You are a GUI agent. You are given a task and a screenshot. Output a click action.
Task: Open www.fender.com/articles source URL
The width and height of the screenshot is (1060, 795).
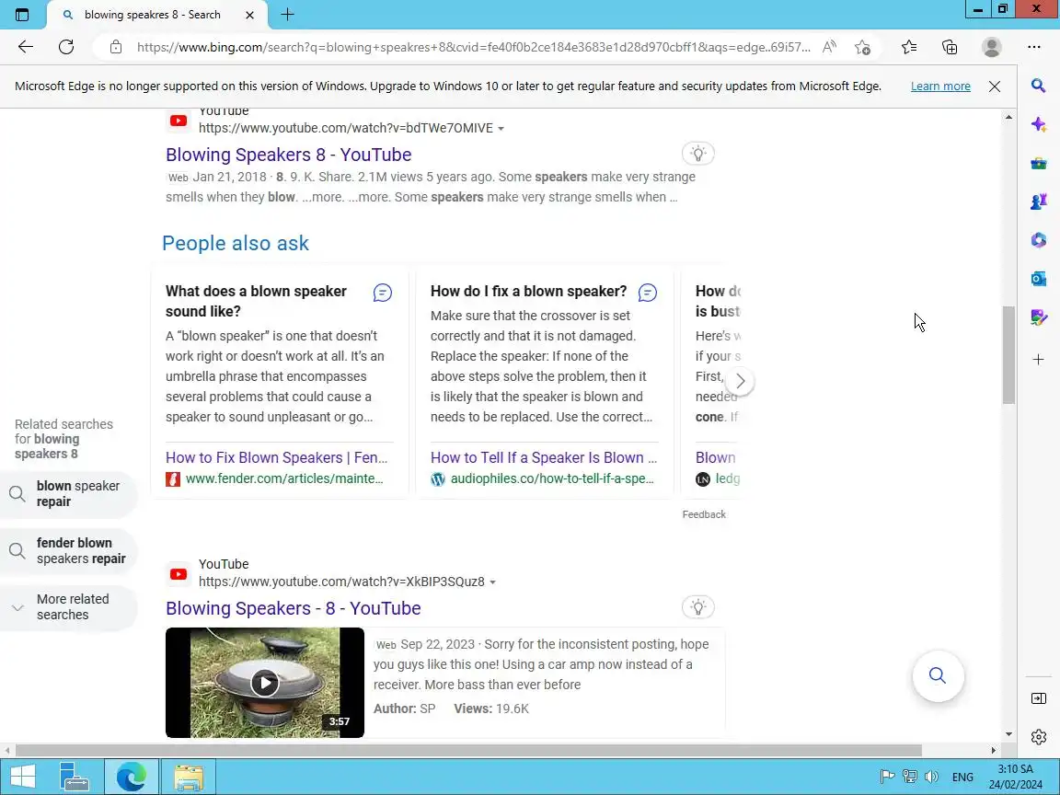point(284,478)
